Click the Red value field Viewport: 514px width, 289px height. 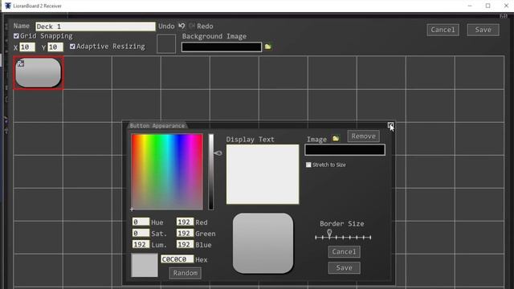point(185,222)
